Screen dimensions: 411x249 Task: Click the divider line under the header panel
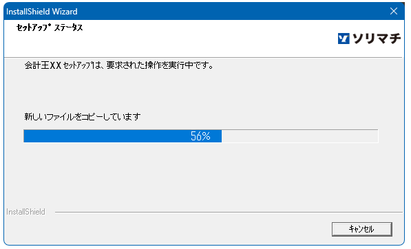[203, 57]
